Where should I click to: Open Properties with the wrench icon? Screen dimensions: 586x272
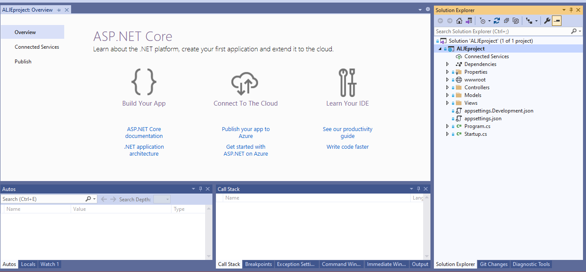(547, 21)
